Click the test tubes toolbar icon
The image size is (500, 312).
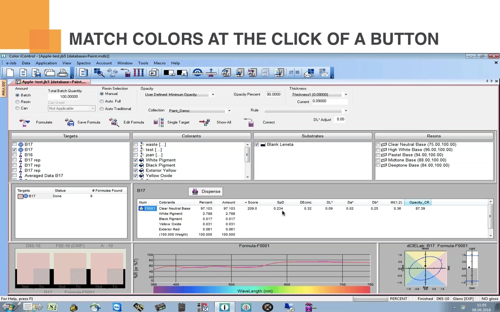[x=139, y=73]
